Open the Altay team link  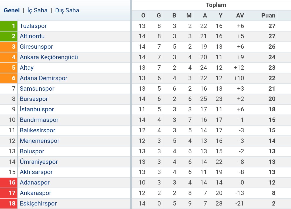point(26,68)
